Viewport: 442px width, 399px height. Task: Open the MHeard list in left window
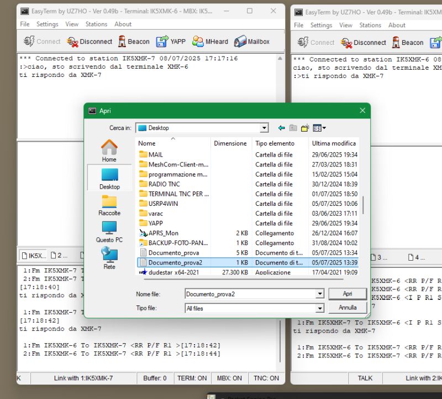(x=210, y=42)
